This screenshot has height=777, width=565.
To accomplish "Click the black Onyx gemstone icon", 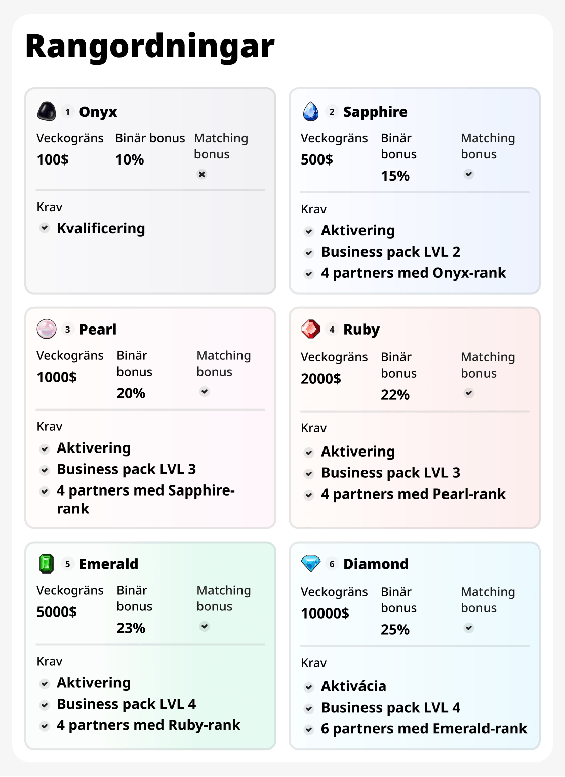I will click(x=47, y=111).
